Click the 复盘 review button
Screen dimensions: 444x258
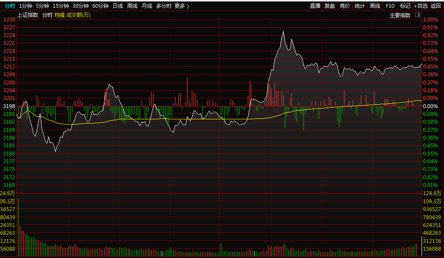pos(330,6)
